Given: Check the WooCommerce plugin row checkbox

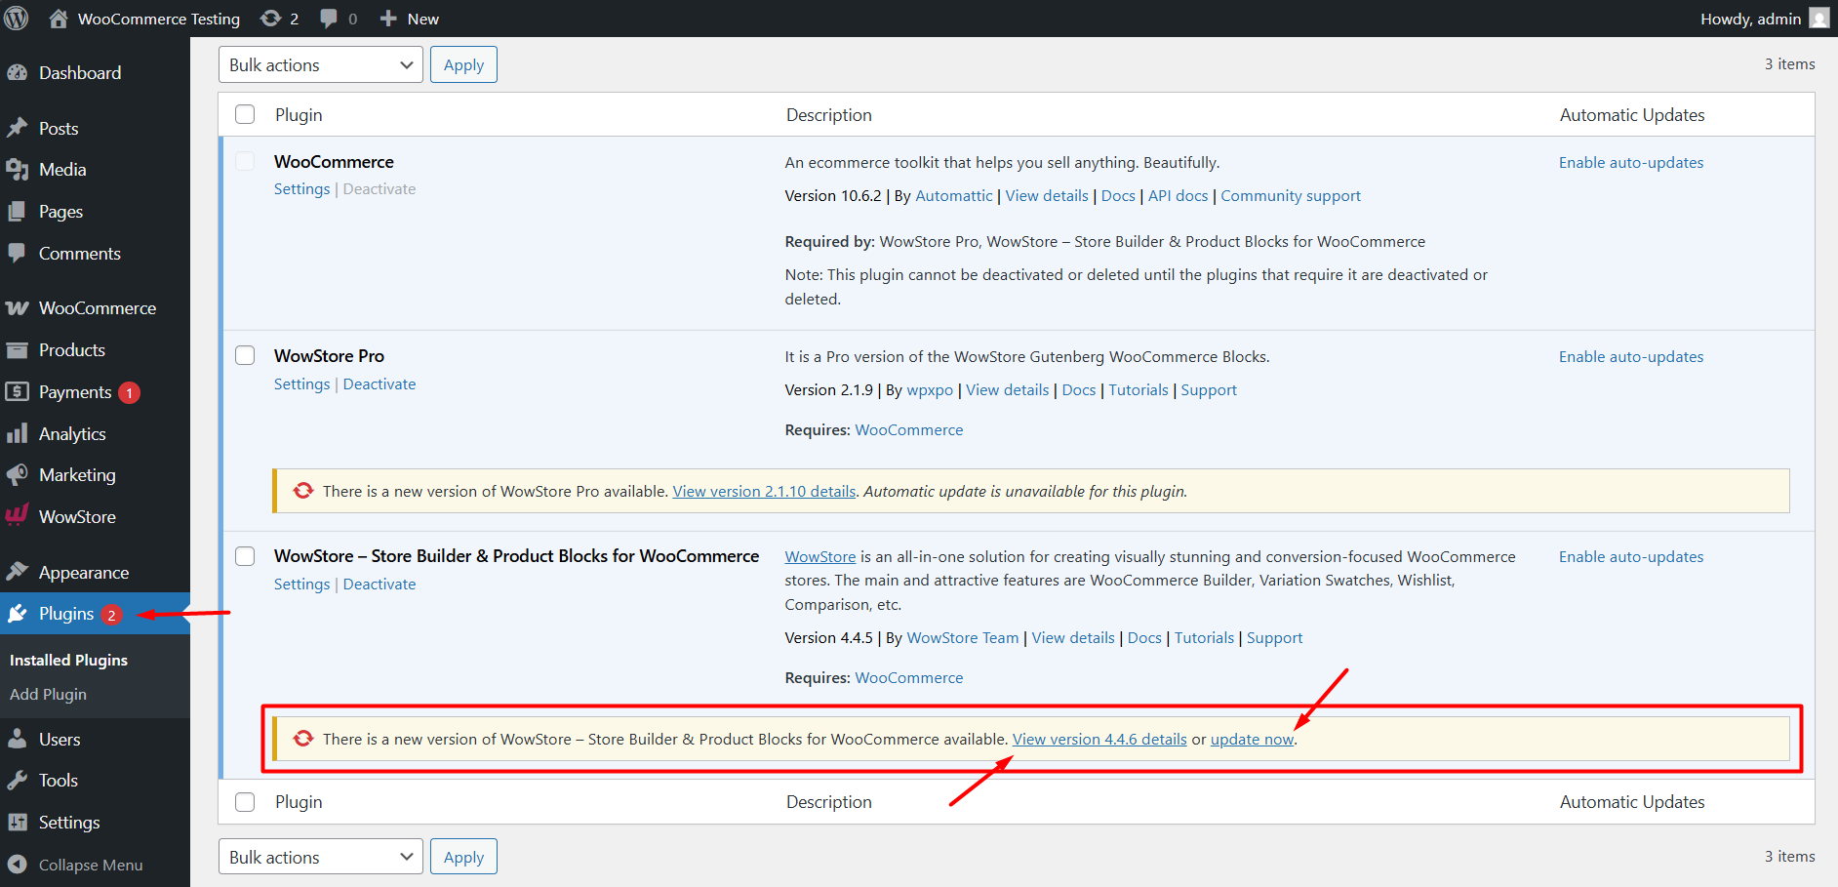Looking at the screenshot, I should 244,161.
